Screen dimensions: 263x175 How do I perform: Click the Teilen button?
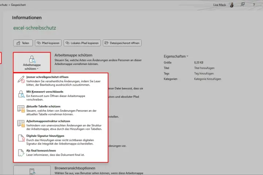click(x=23, y=43)
